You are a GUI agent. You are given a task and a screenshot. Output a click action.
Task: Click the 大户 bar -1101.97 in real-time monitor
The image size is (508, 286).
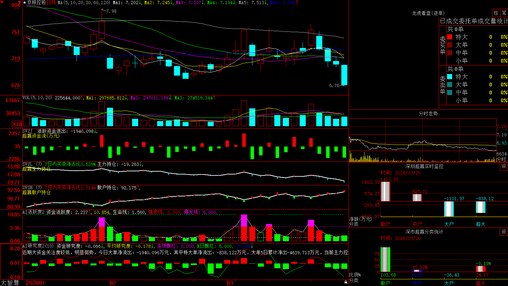pos(449,209)
